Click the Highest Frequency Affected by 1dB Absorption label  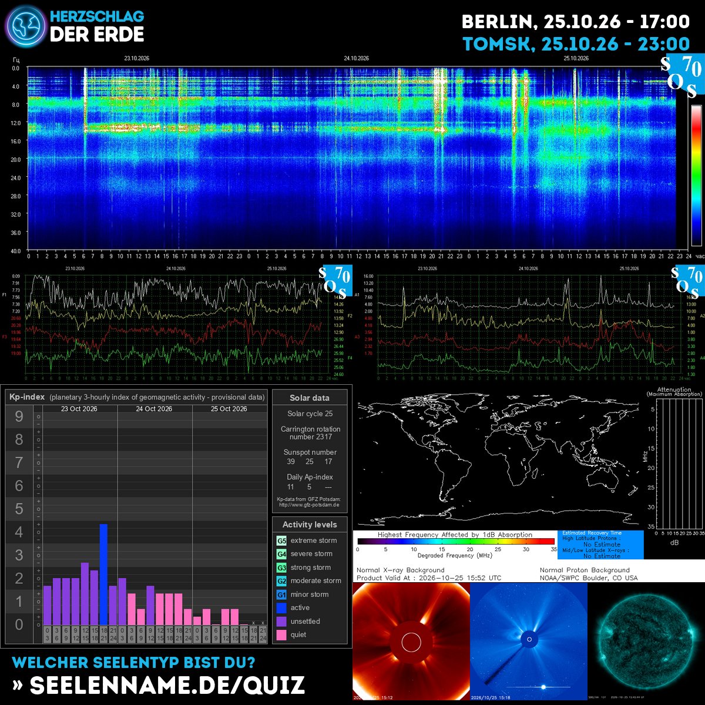coord(455,535)
